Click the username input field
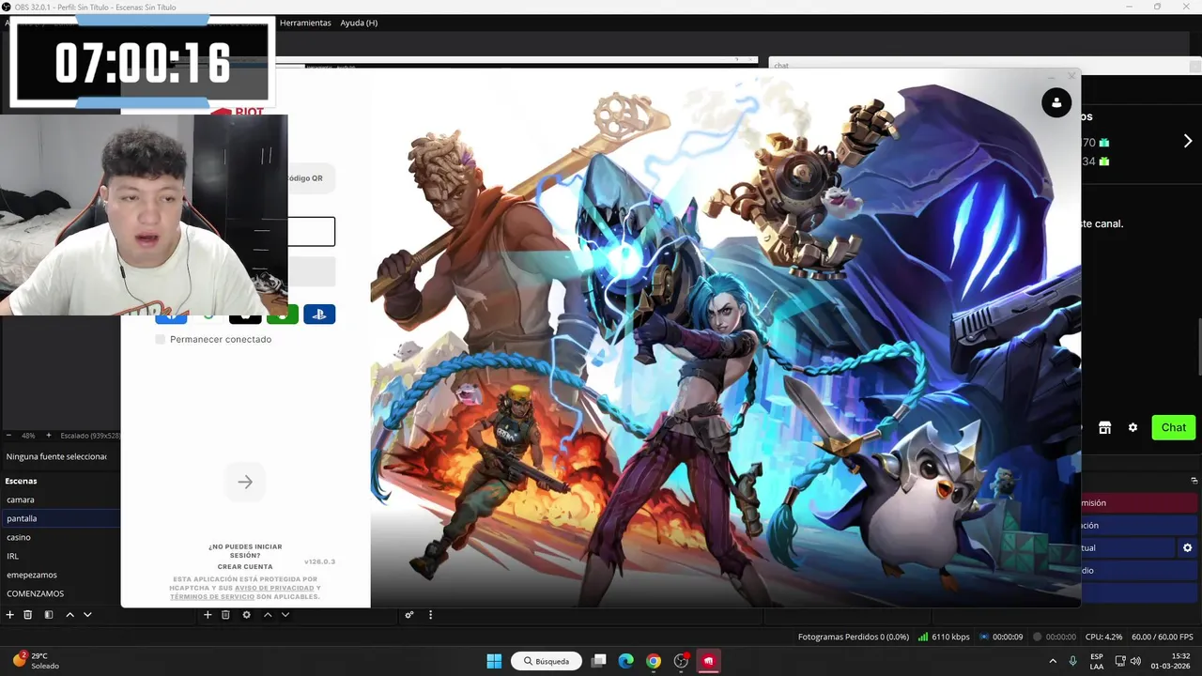 [x=311, y=232]
